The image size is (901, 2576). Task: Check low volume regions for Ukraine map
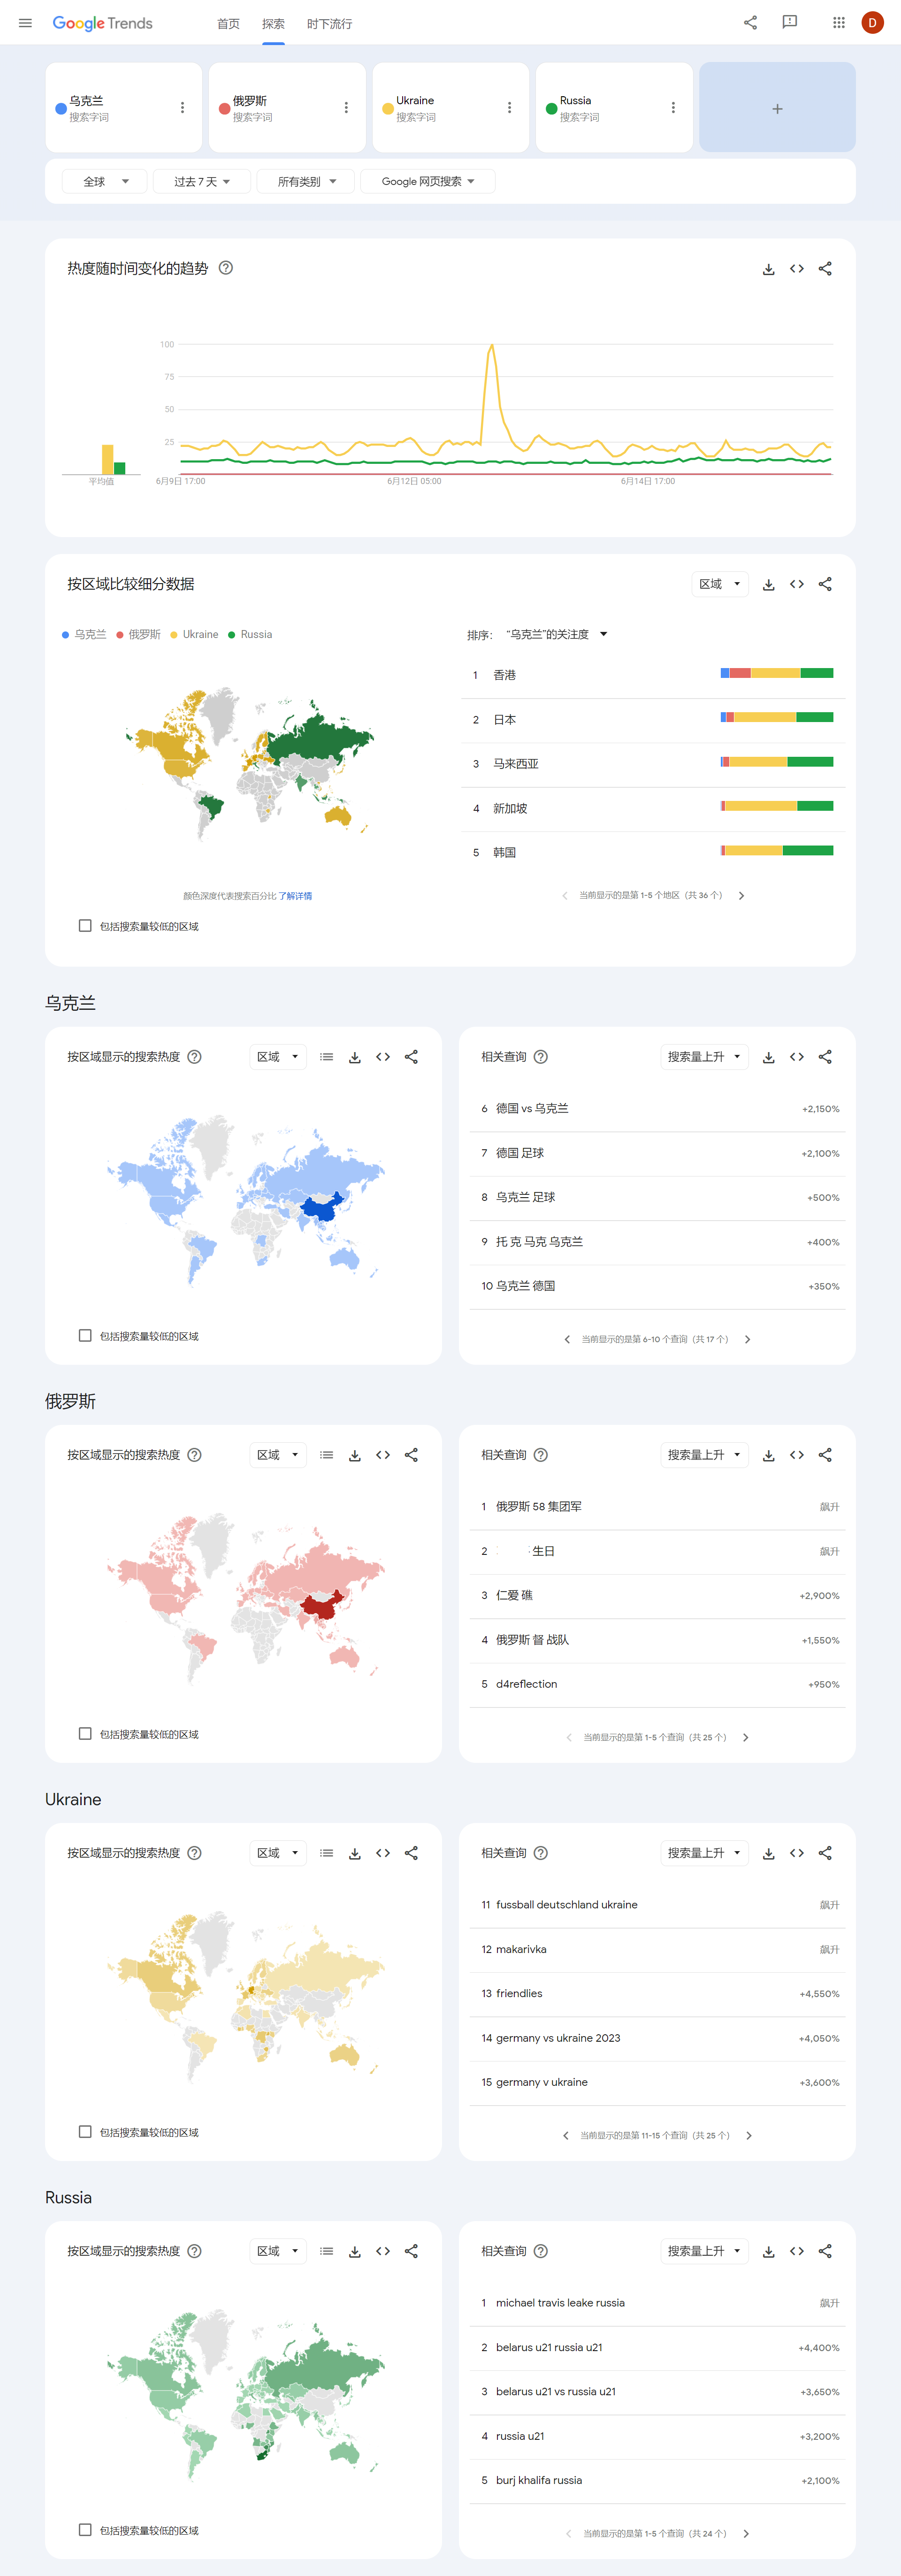coord(85,2132)
